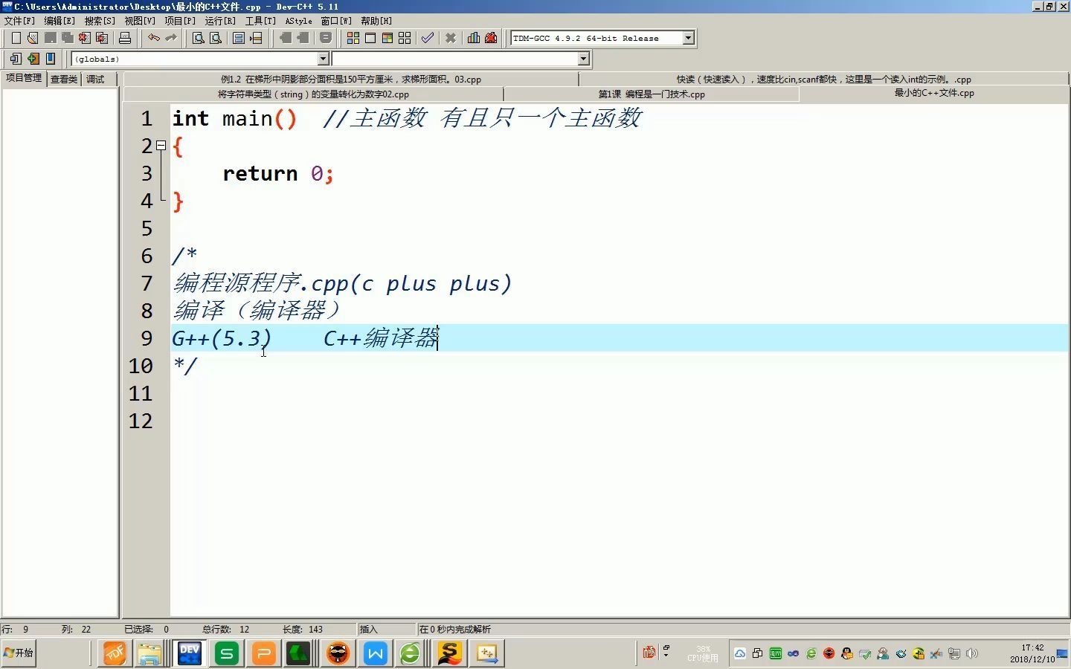
Task: Open the 视图[V] menu
Action: [140, 21]
